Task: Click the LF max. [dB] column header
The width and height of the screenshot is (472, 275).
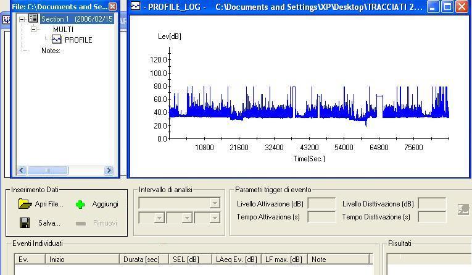Action: 284,260
